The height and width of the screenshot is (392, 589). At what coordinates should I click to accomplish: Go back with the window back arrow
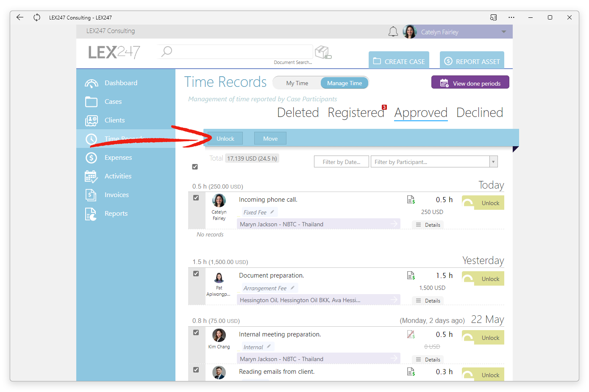[x=20, y=17]
